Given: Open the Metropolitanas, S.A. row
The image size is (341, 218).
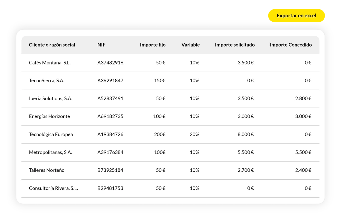Looking at the screenshot, I should click(x=170, y=152).
